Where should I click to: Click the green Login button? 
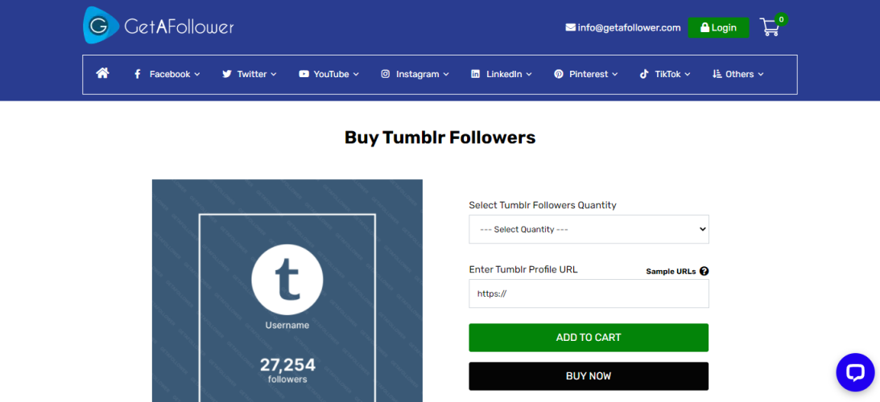point(718,27)
